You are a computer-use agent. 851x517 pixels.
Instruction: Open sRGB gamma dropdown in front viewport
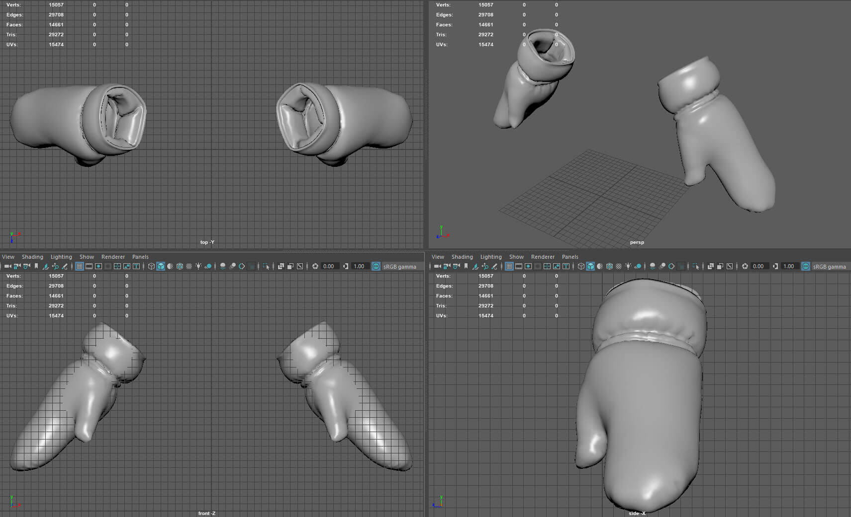[x=399, y=267]
